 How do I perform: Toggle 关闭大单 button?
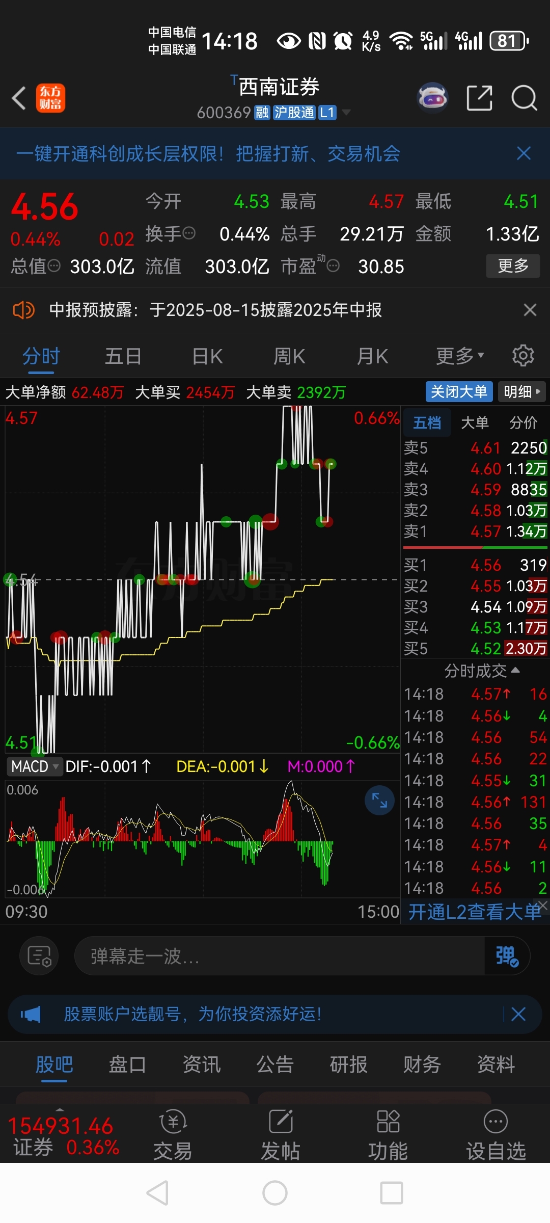coord(459,391)
